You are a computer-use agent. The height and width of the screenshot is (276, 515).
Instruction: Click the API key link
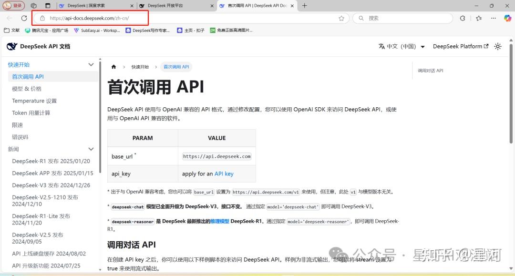coord(224,174)
